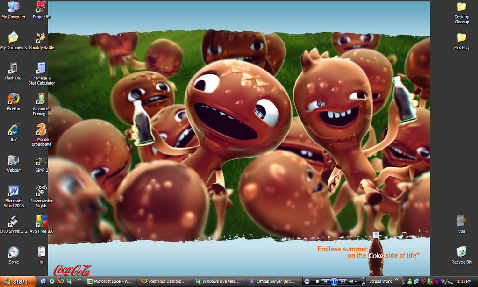The image size is (478, 287).
Task: Select the Webcam desktop icon
Action: point(14,164)
